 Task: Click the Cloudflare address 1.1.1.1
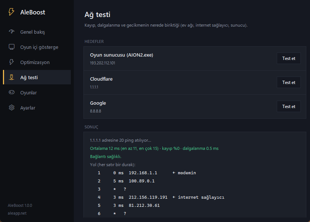94,87
